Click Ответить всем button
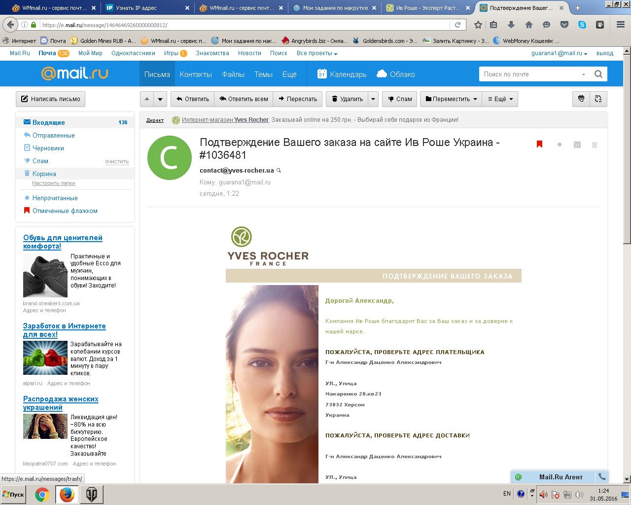The image size is (631, 505). tap(244, 99)
